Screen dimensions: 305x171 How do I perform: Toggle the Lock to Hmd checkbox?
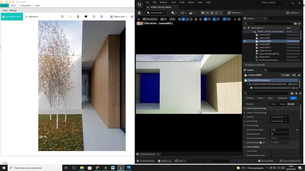pos(271,151)
